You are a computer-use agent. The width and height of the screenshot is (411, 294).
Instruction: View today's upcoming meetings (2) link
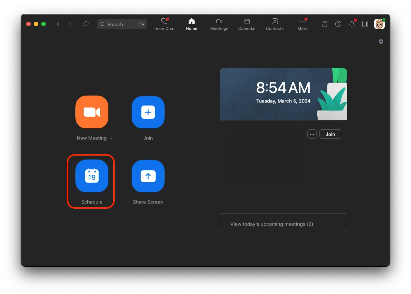pyautogui.click(x=271, y=224)
